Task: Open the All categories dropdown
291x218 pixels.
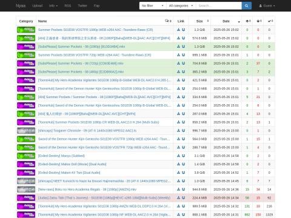Action: pyautogui.click(x=181, y=5)
